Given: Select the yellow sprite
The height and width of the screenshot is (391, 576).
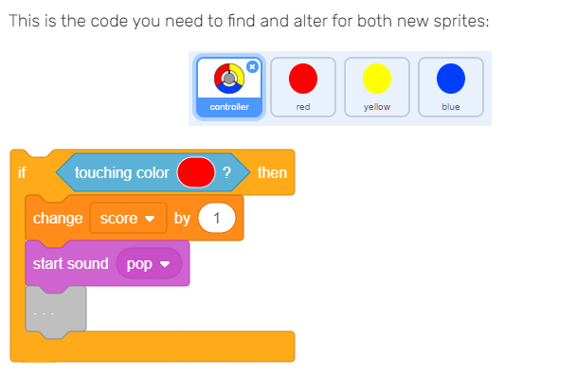Looking at the screenshot, I should pos(377,87).
